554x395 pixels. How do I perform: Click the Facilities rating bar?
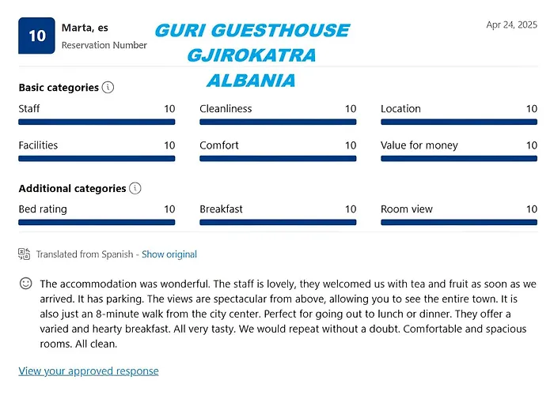[97, 159]
